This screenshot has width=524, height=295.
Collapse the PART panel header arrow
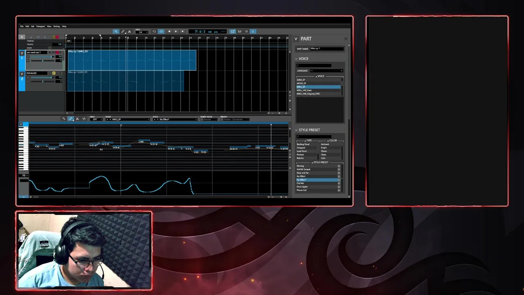(296, 39)
